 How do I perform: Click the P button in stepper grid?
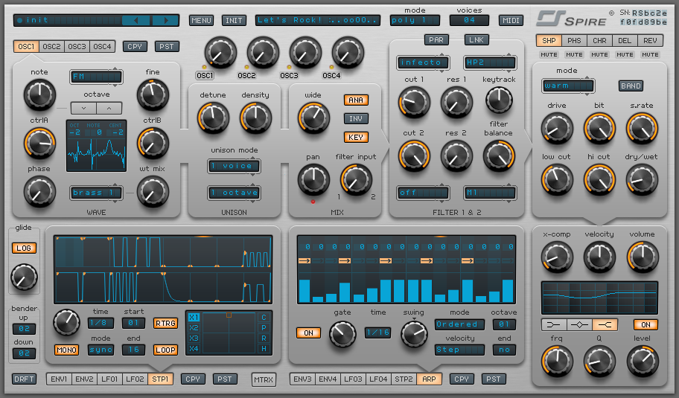(x=264, y=328)
